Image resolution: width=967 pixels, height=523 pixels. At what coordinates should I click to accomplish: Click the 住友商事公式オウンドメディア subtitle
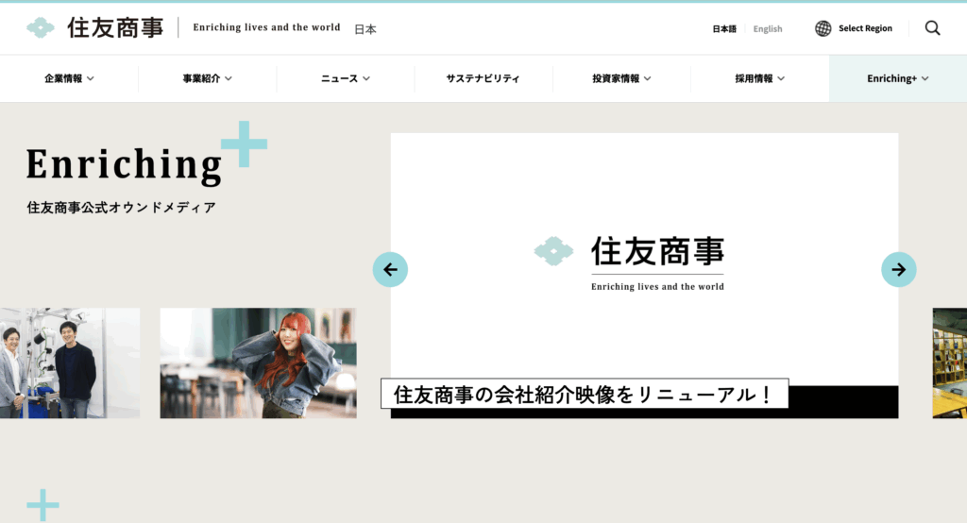pos(122,208)
